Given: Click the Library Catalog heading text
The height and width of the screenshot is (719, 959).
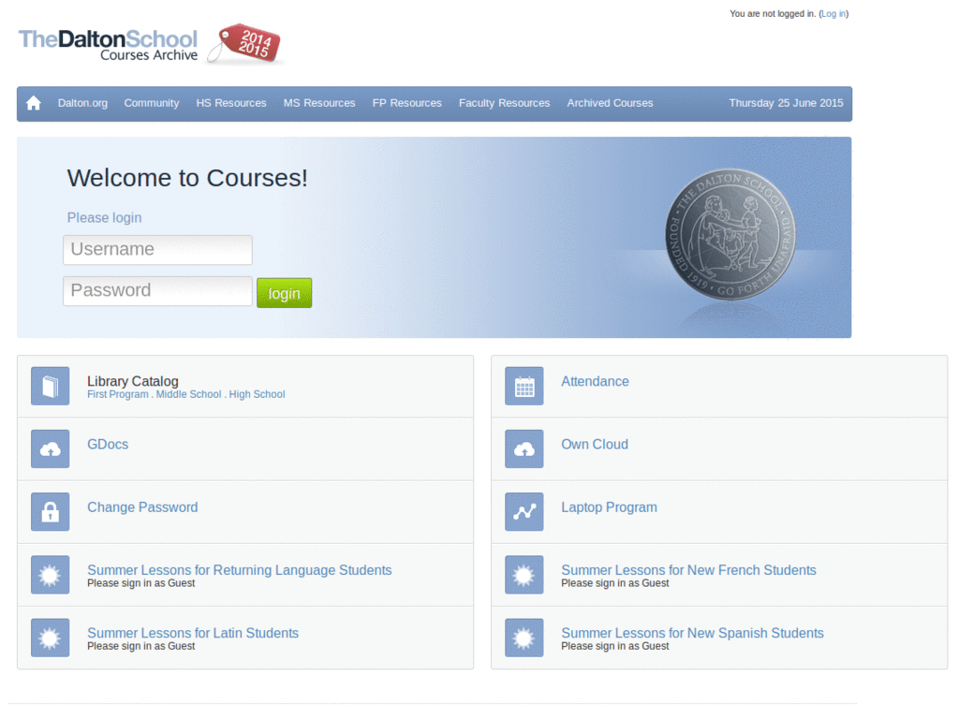Looking at the screenshot, I should pos(133,381).
